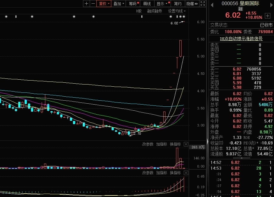This screenshot has height=197, width=274.
Task: Go to previous stock with left arrow
Action: click(x=212, y=5)
